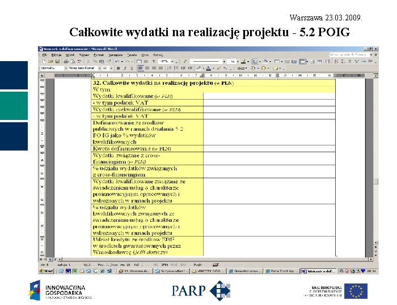Click the shading paint bucket icon
Viewport: 397px width, 305px height.
pyautogui.click(x=265, y=61)
